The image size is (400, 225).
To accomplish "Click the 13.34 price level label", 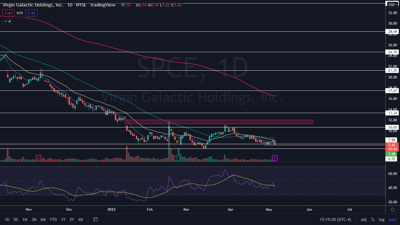I will coord(392,113).
